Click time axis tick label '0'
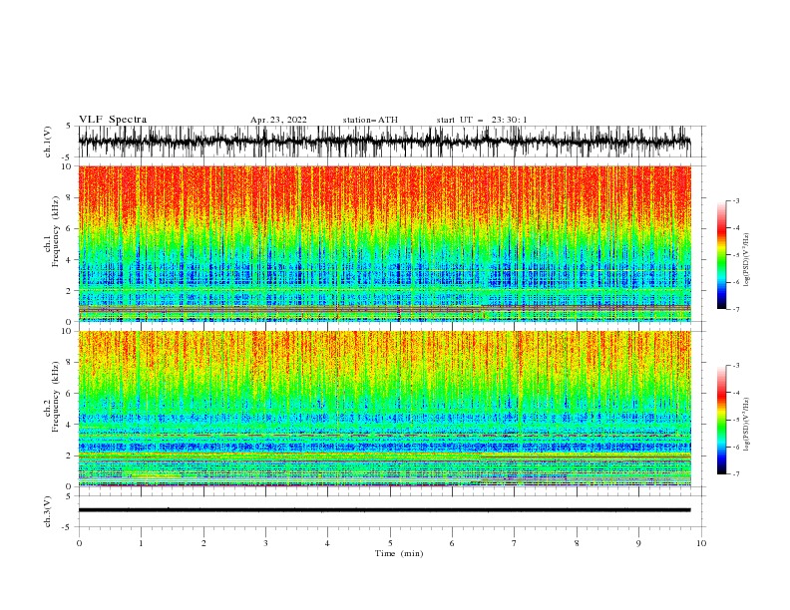 (79, 543)
